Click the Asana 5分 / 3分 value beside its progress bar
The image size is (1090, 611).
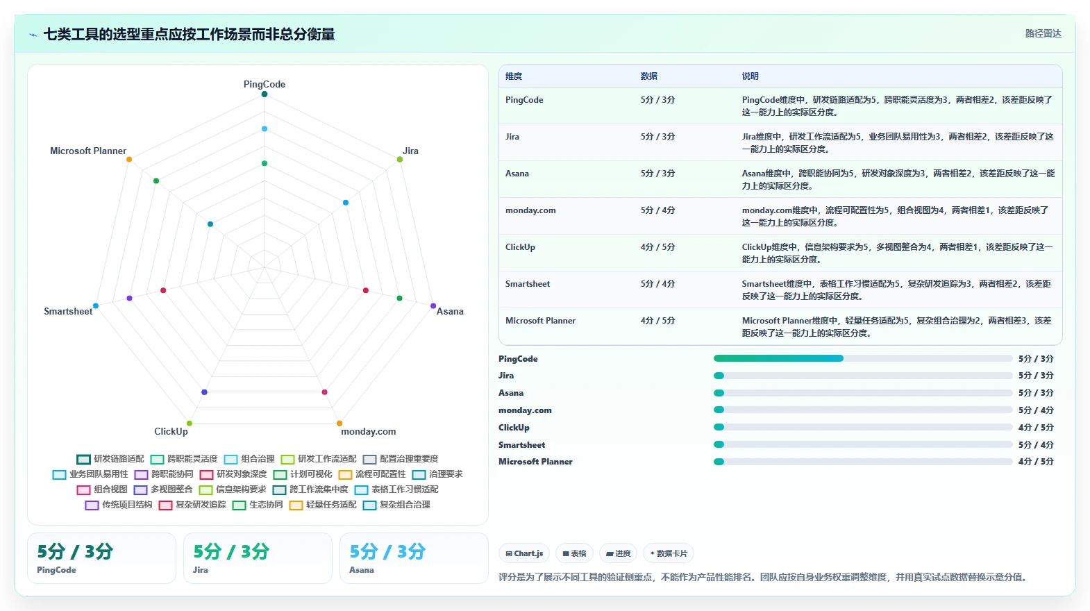[1036, 393]
